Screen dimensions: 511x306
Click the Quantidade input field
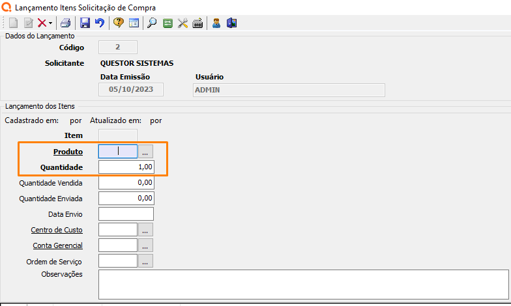click(126, 167)
